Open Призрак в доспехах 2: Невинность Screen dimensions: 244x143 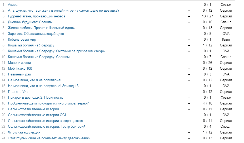[36, 97]
